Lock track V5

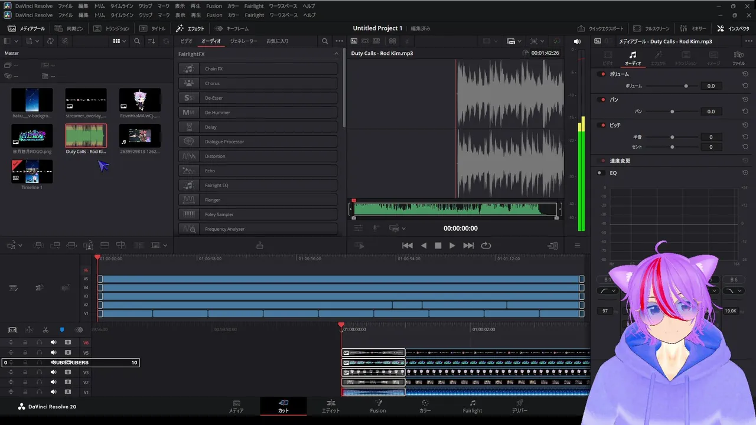[x=25, y=352]
